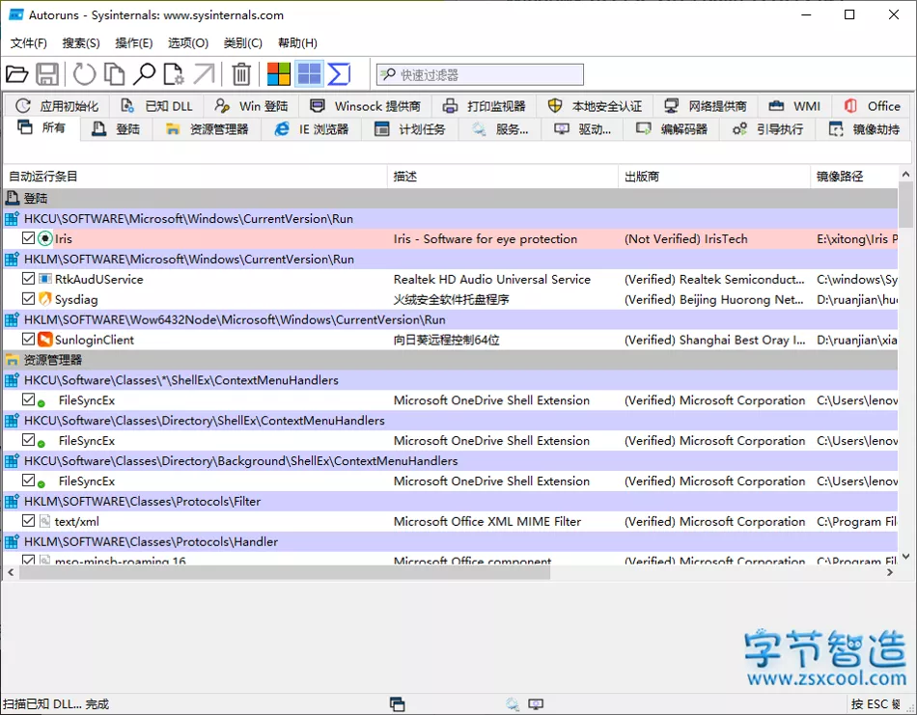Switch to the 资源管理器 tab
Screen dimensions: 917x715
207,129
